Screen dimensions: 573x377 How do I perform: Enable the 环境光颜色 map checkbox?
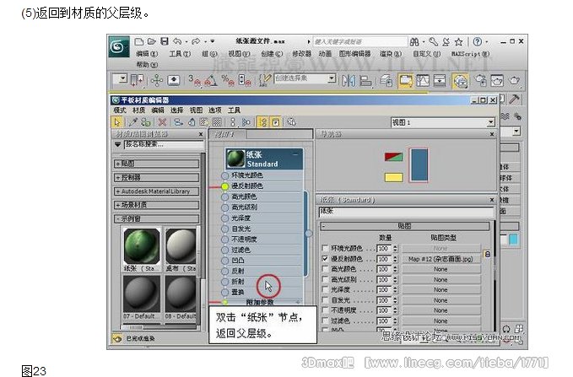tap(325, 248)
